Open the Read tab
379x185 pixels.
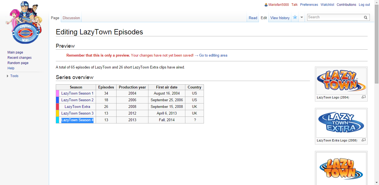coord(253,18)
